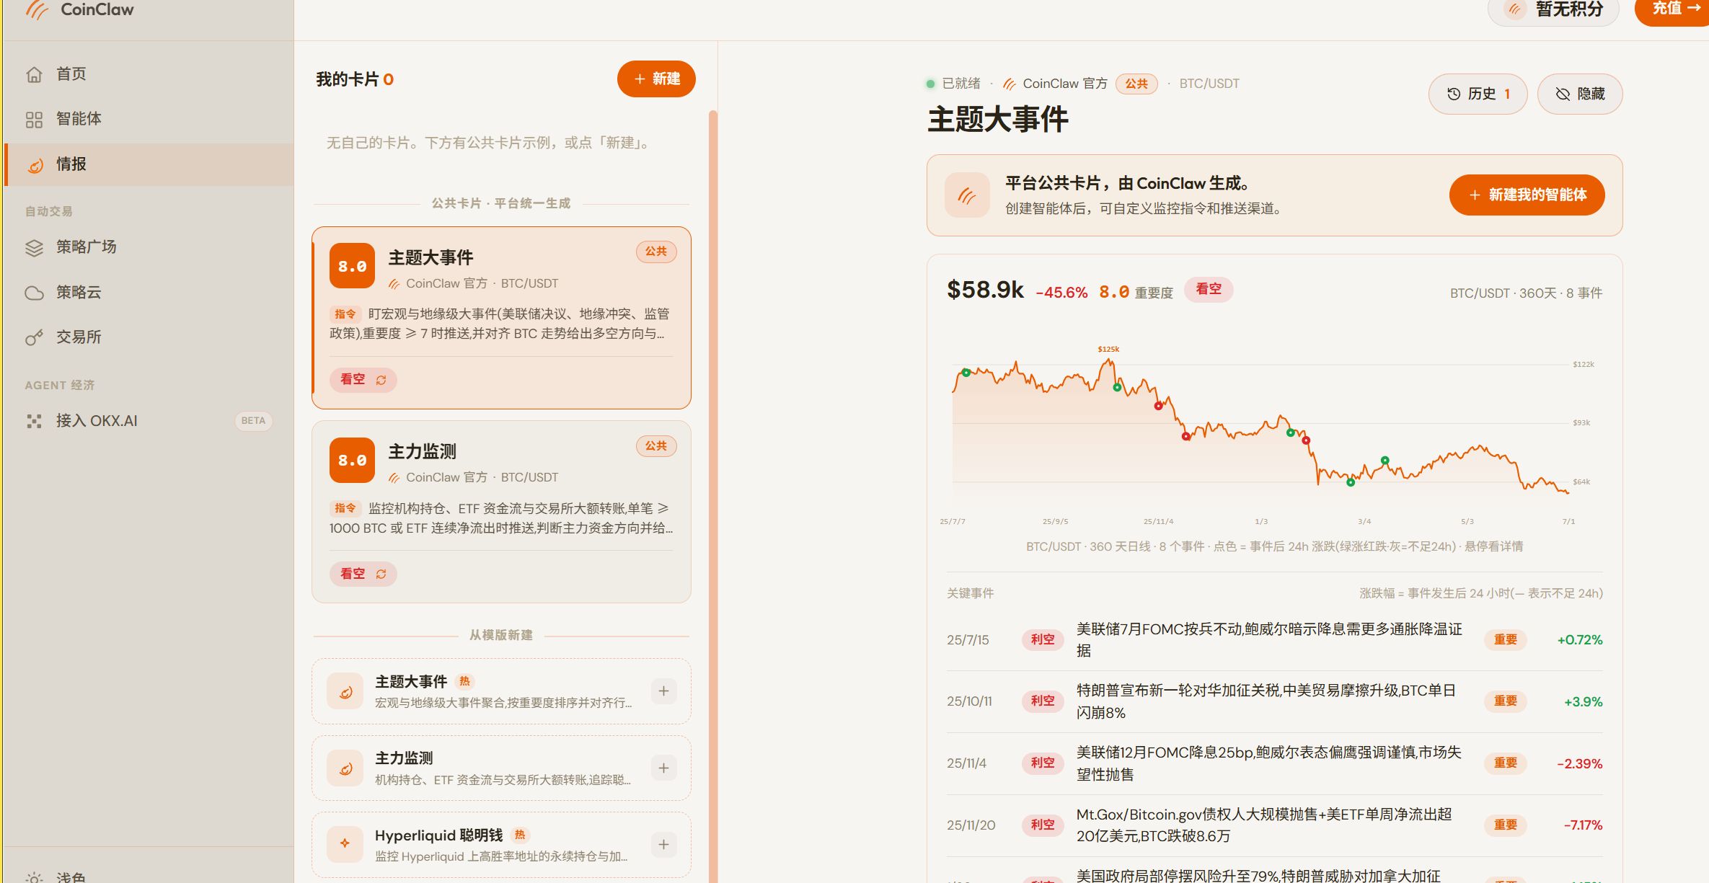Open the 策略云 strategy cloud page
This screenshot has height=883, width=1709.
(149, 292)
